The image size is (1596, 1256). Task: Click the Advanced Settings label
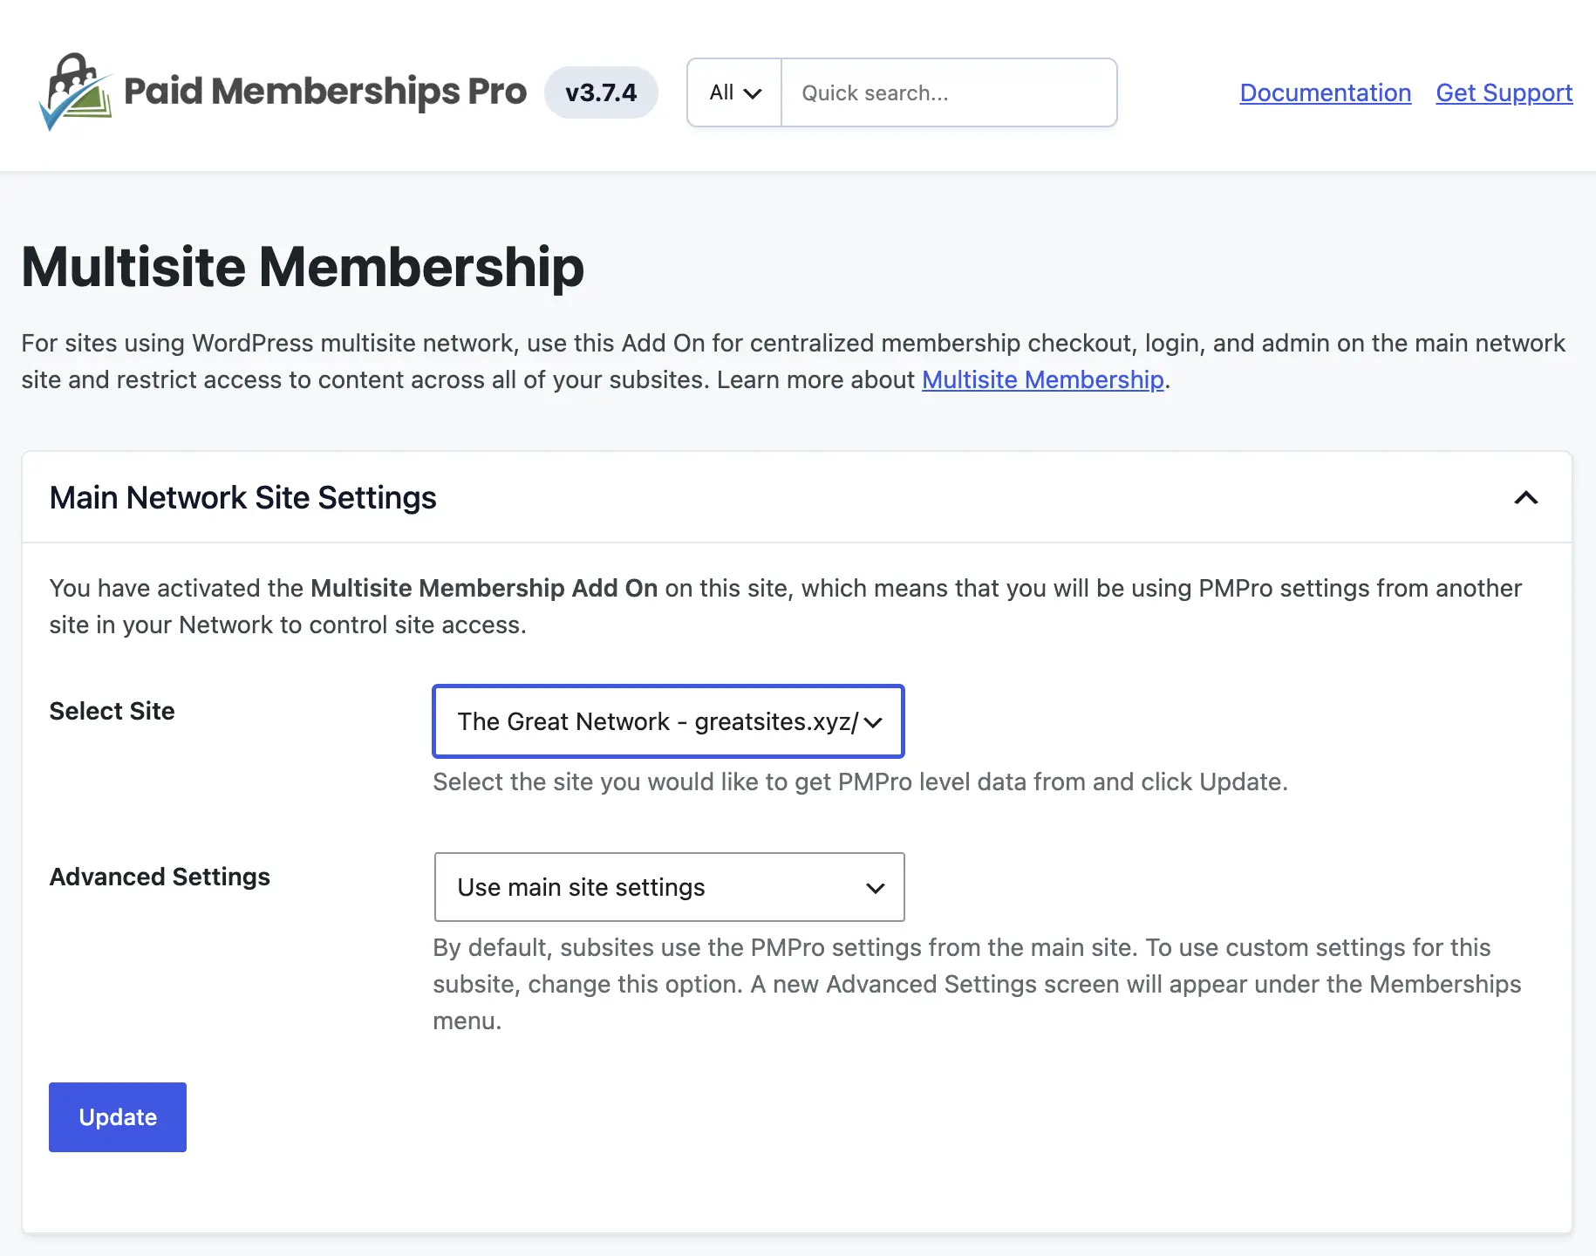(x=160, y=877)
